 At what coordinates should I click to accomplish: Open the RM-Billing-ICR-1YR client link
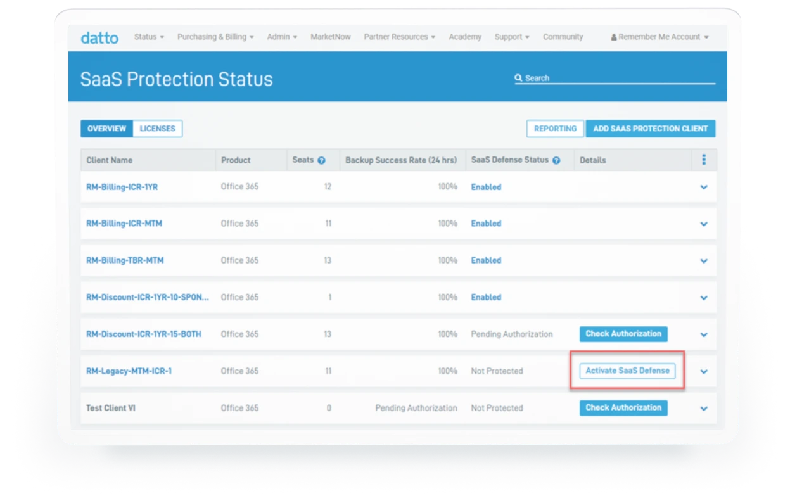(122, 187)
